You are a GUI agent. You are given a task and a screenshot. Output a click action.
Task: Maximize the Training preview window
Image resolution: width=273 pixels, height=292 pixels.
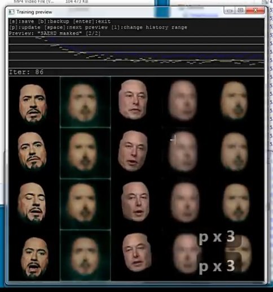point(240,10)
